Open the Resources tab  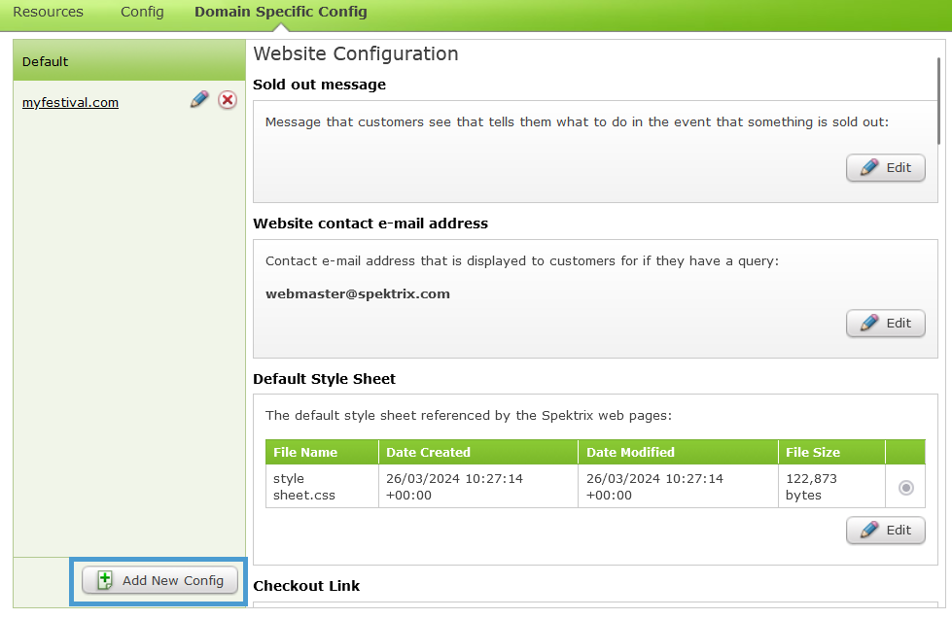[x=48, y=12]
